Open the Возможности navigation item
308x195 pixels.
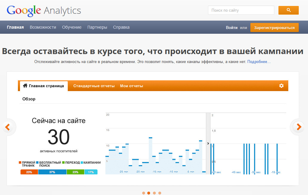[43, 27]
